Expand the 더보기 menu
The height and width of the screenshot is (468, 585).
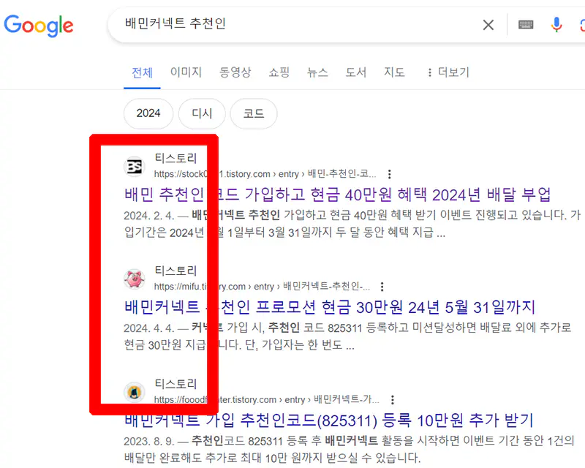click(x=448, y=72)
